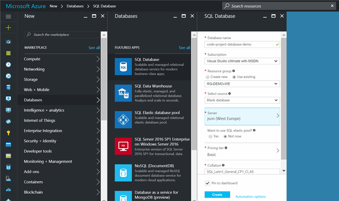The width and height of the screenshot is (339, 201).
Task: Select the Use existing radio button
Action: click(x=234, y=77)
